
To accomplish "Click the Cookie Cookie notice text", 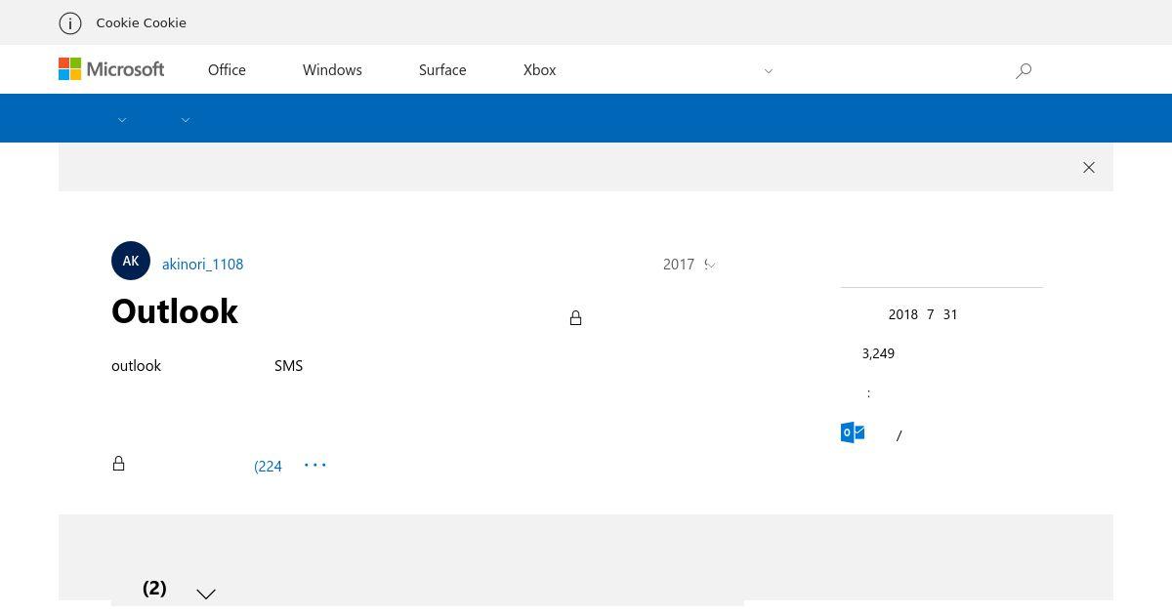I will point(141,22).
